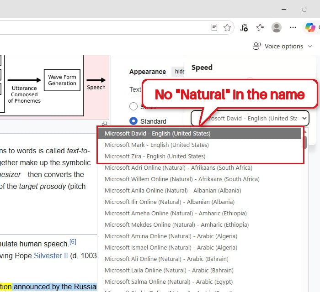This screenshot has height=292, width=320.
Task: Open the user profile avatar
Action: pos(276,27)
